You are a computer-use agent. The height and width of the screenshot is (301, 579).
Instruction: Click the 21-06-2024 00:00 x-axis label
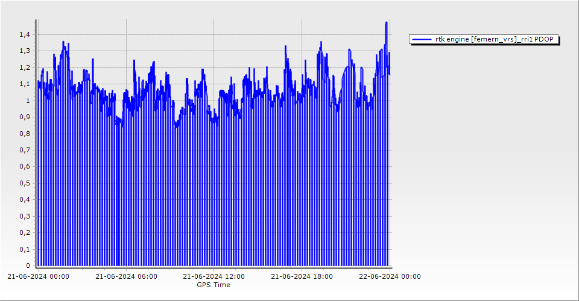(38, 277)
